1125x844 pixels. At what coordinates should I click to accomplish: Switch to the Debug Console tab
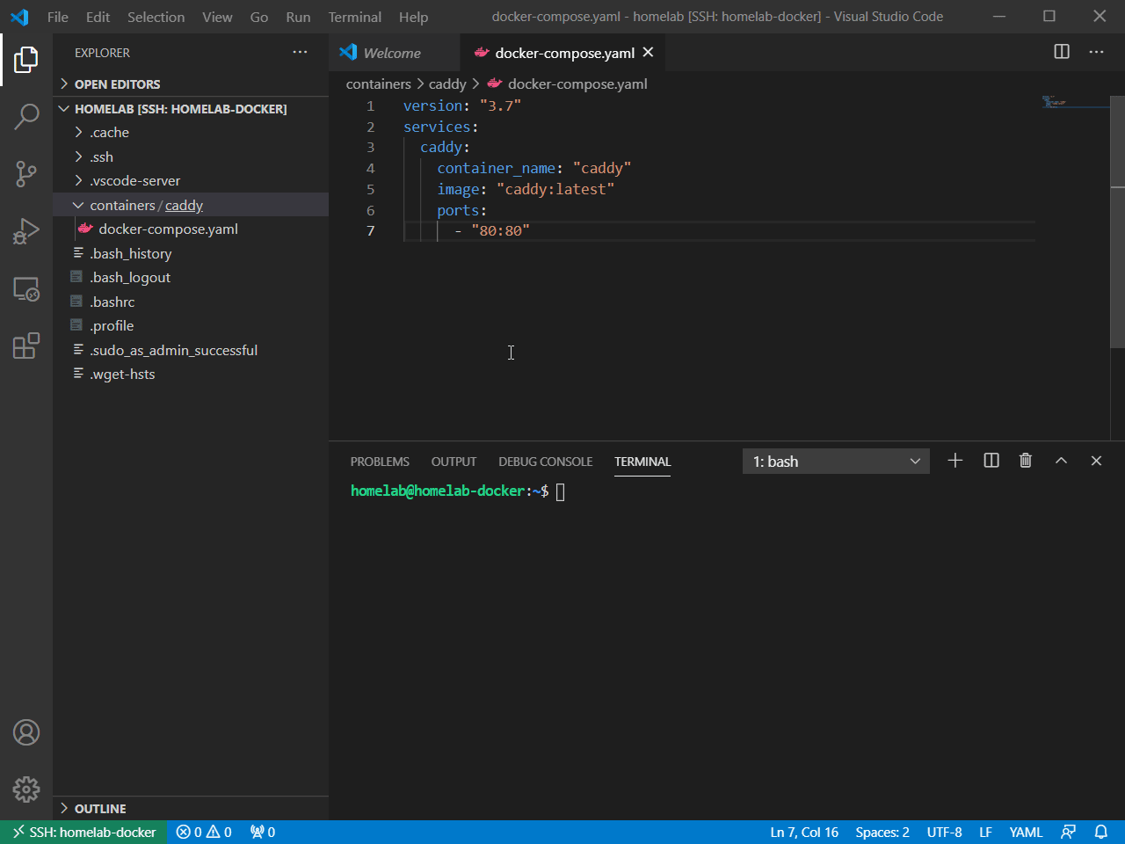click(546, 462)
